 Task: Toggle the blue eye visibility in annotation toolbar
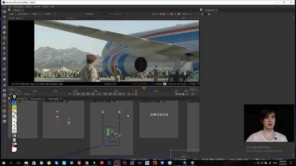(14, 103)
